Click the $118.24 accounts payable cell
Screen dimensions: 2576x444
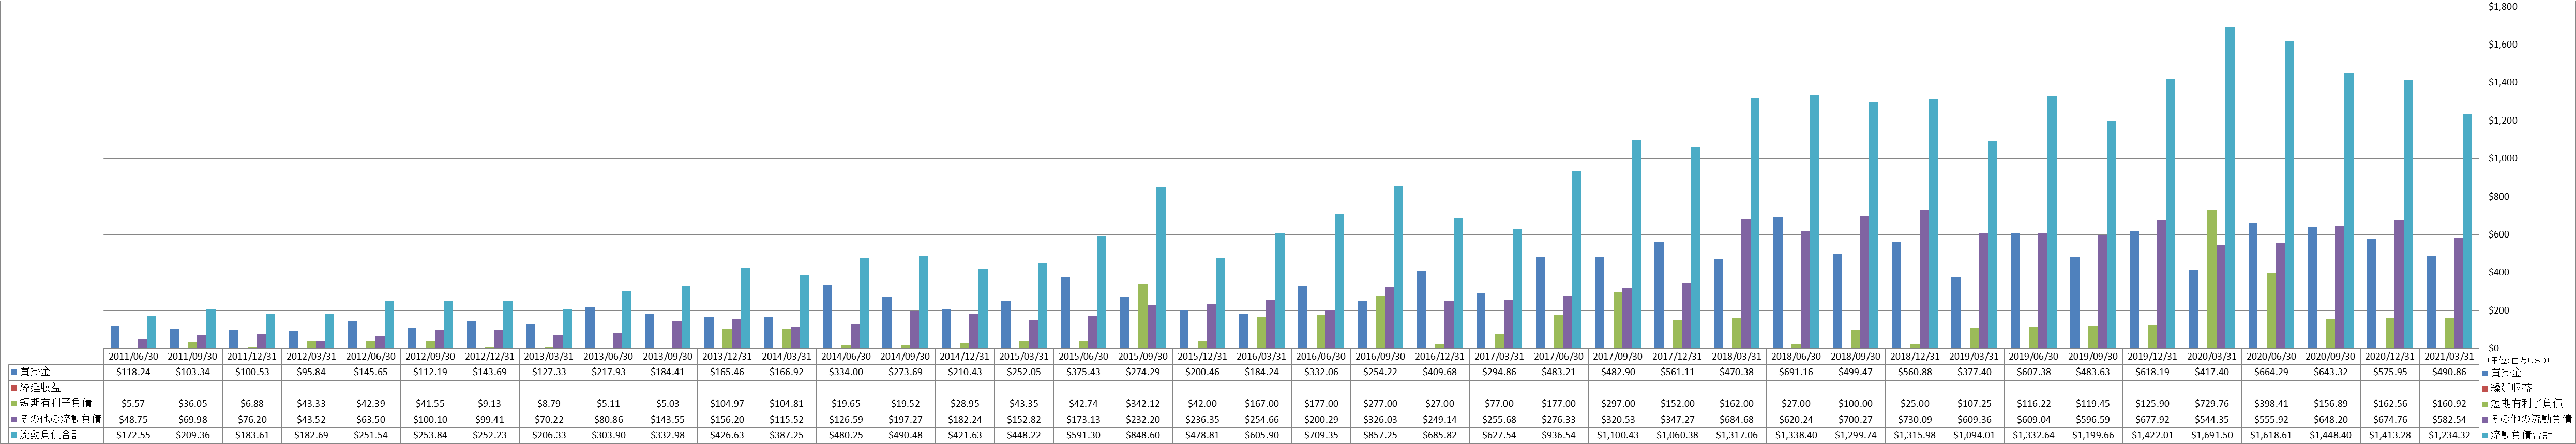point(134,372)
